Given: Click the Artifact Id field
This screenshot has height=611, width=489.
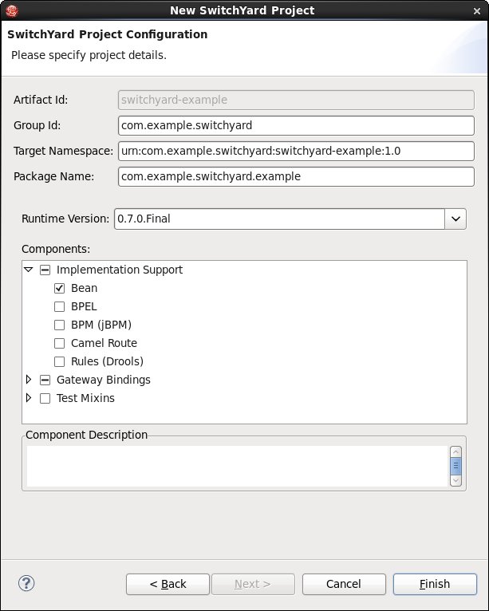Looking at the screenshot, I should click(x=296, y=101).
